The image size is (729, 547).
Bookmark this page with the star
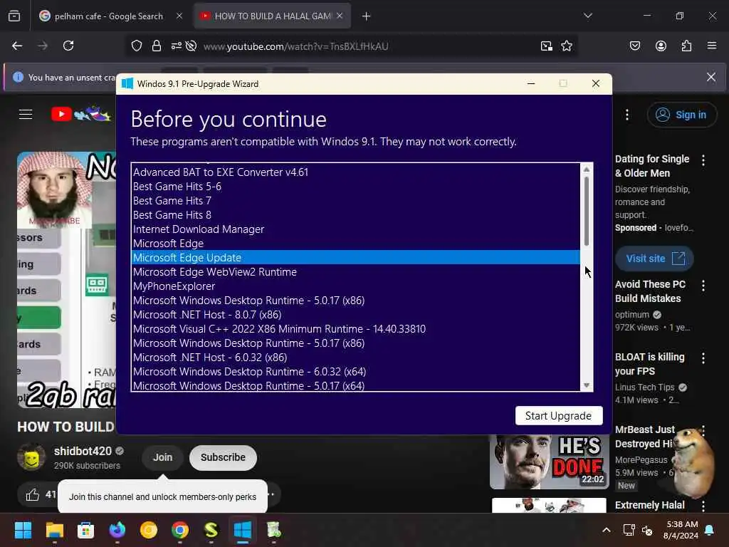click(567, 46)
